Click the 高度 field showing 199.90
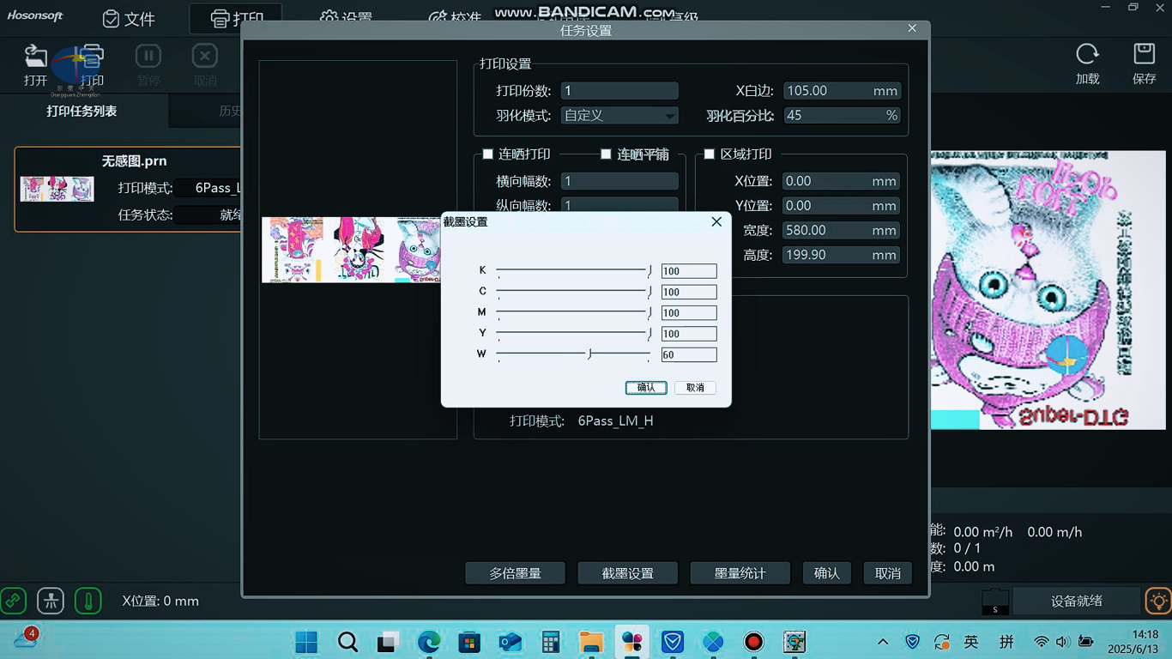Image resolution: width=1172 pixels, height=659 pixels. coord(842,255)
